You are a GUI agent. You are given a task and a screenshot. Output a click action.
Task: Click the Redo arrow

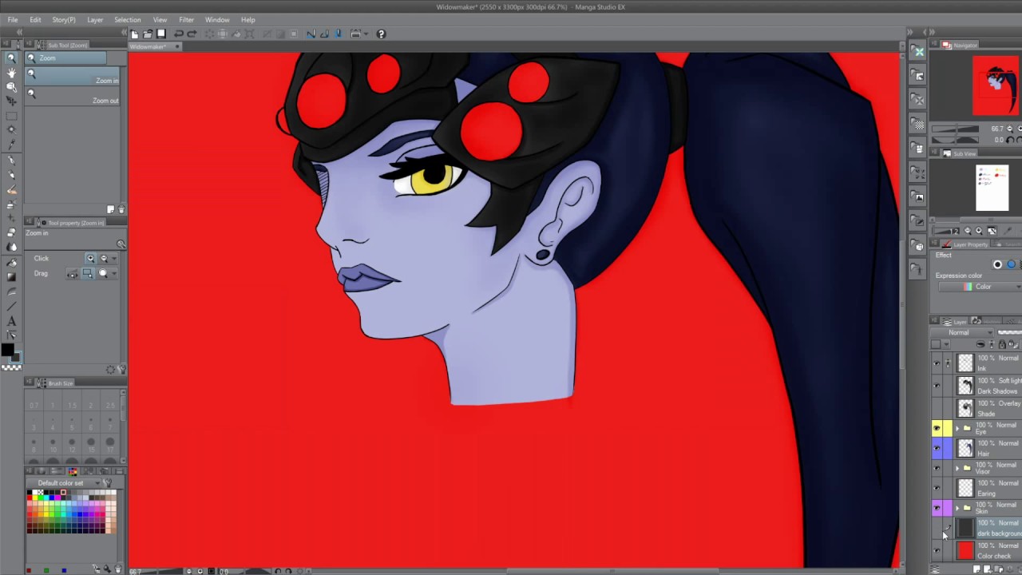click(x=192, y=34)
